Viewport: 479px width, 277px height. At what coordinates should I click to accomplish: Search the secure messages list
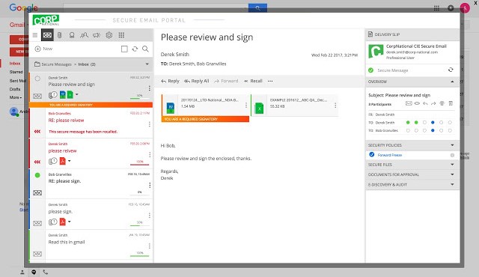(x=145, y=49)
